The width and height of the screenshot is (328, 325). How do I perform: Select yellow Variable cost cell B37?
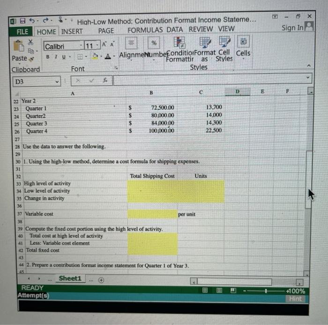point(152,214)
